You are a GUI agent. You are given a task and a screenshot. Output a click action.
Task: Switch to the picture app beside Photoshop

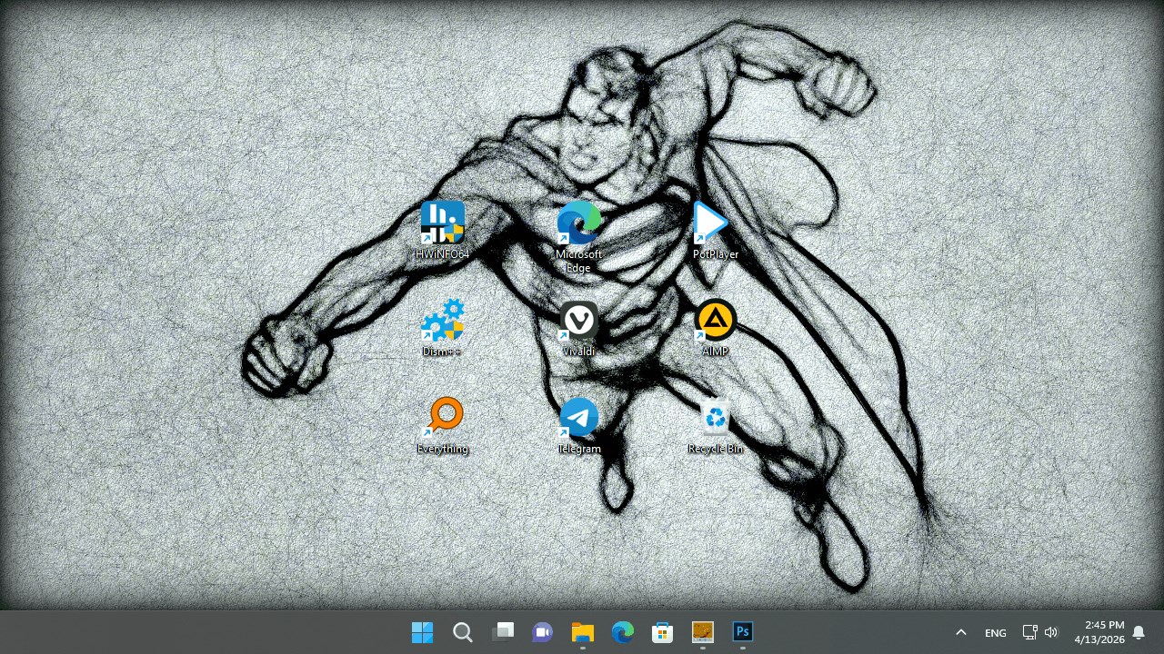702,632
